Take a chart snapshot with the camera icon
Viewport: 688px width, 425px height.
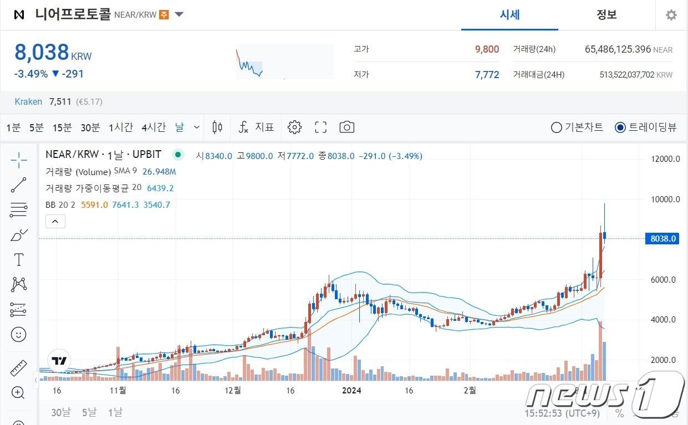pos(346,127)
